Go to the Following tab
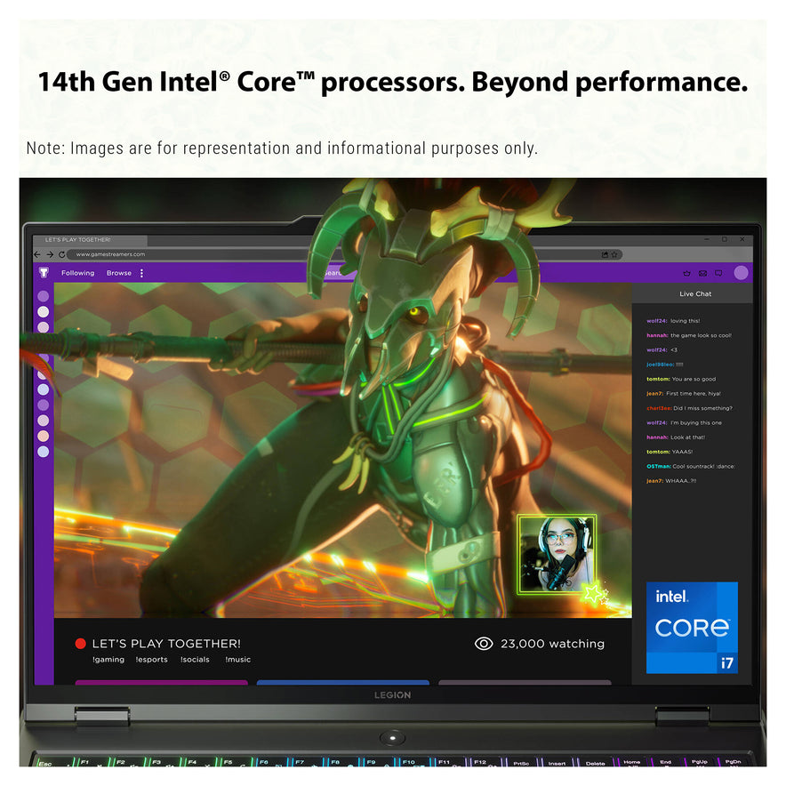Image resolution: width=786 pixels, height=786 pixels. point(77,273)
